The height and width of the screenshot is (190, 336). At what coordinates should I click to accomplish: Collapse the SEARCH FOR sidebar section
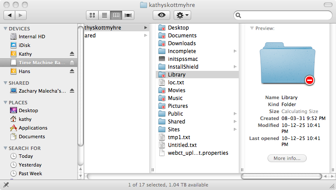pos(6,148)
